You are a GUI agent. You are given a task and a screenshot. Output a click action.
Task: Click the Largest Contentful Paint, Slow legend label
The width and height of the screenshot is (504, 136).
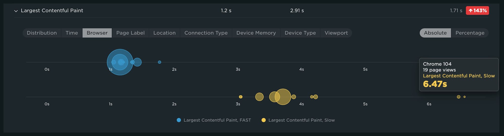pos(301,120)
